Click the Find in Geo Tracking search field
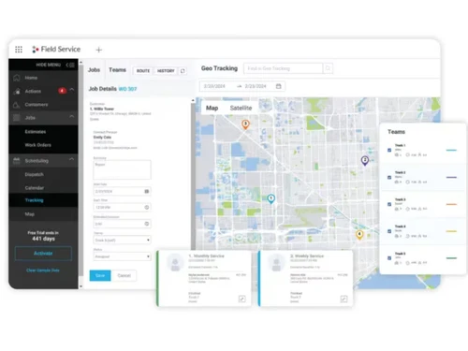Screen dimensions: 468x351 click(283, 68)
